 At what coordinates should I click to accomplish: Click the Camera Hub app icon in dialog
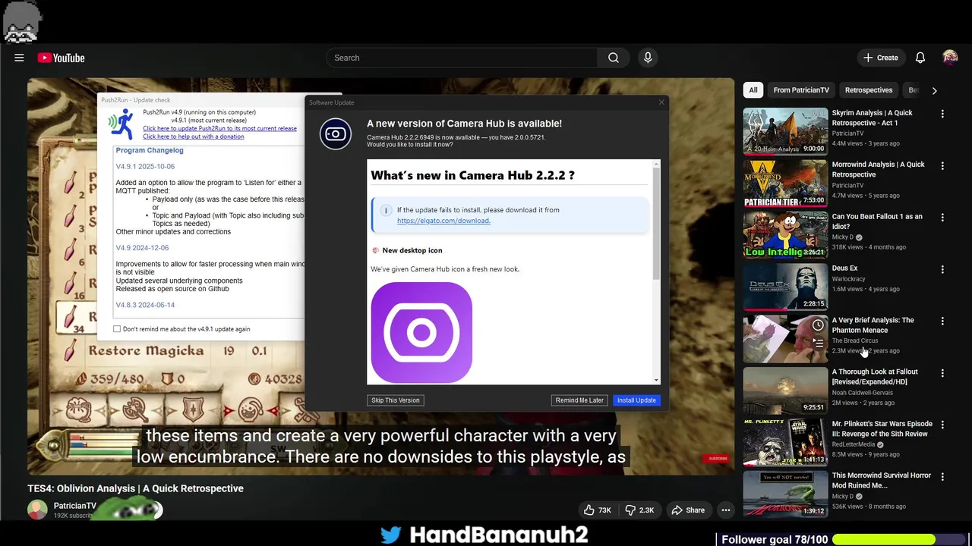click(335, 134)
